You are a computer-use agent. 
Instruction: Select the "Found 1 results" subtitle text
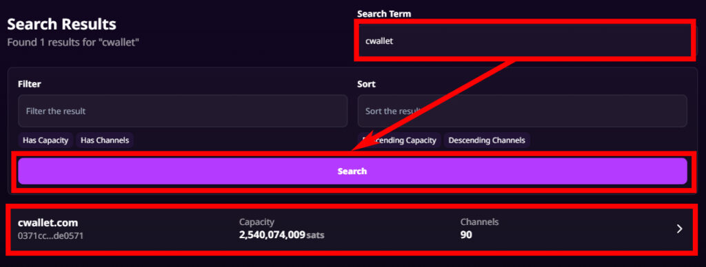tap(74, 43)
